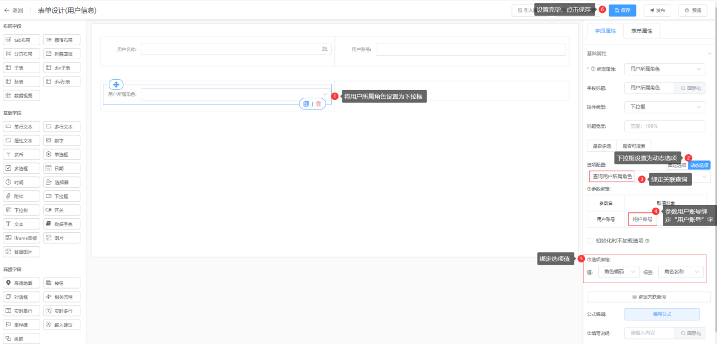Add a 图片 image component

click(x=61, y=238)
